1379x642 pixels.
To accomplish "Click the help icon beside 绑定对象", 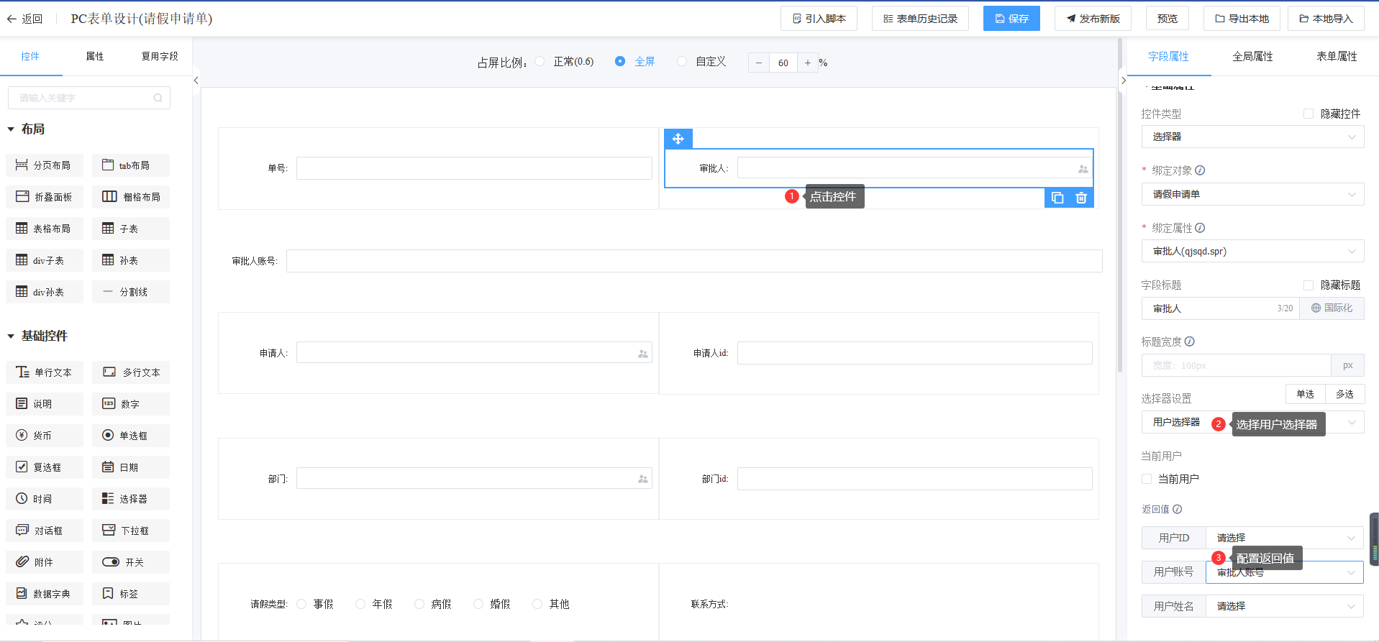I will (1200, 170).
